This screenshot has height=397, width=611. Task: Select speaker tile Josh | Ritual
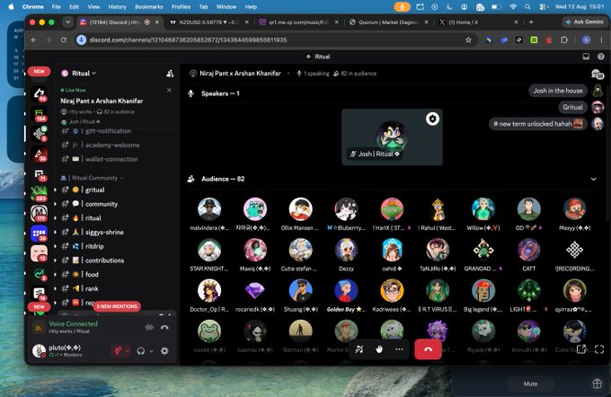392,137
